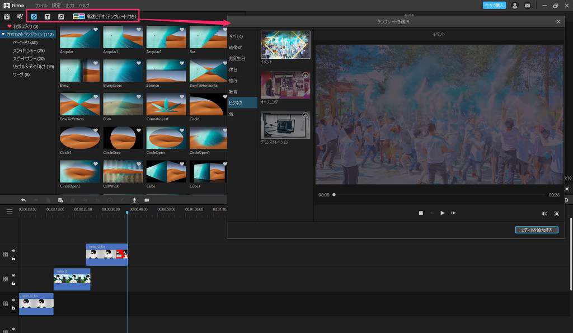Lock the third video track
The width and height of the screenshot is (573, 333).
[13, 308]
